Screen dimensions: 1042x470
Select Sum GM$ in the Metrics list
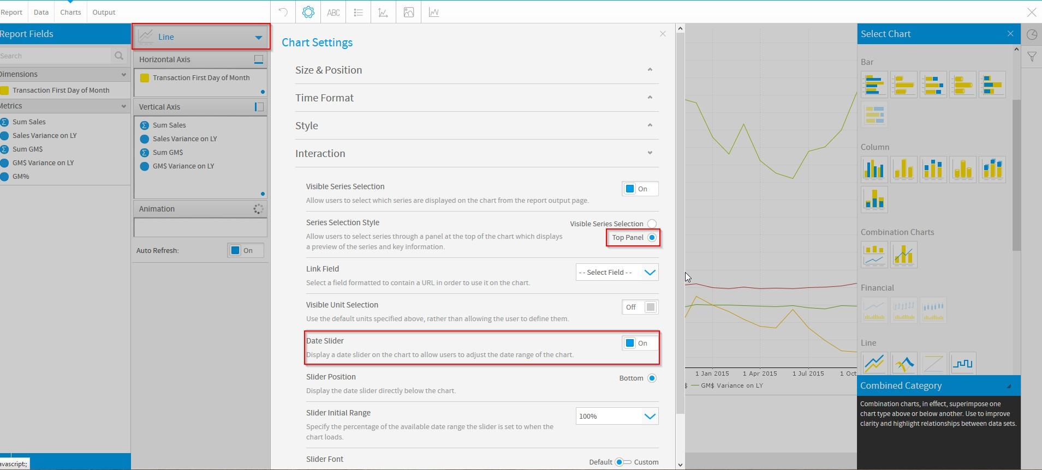point(27,149)
